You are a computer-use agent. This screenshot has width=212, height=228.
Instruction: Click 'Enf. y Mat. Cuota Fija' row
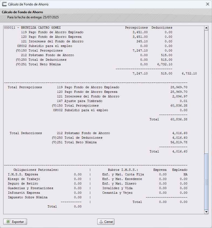point(145,174)
